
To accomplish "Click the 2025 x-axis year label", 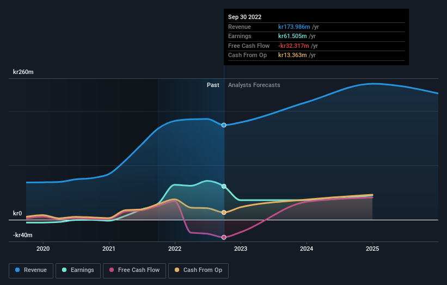I will 372,249.
